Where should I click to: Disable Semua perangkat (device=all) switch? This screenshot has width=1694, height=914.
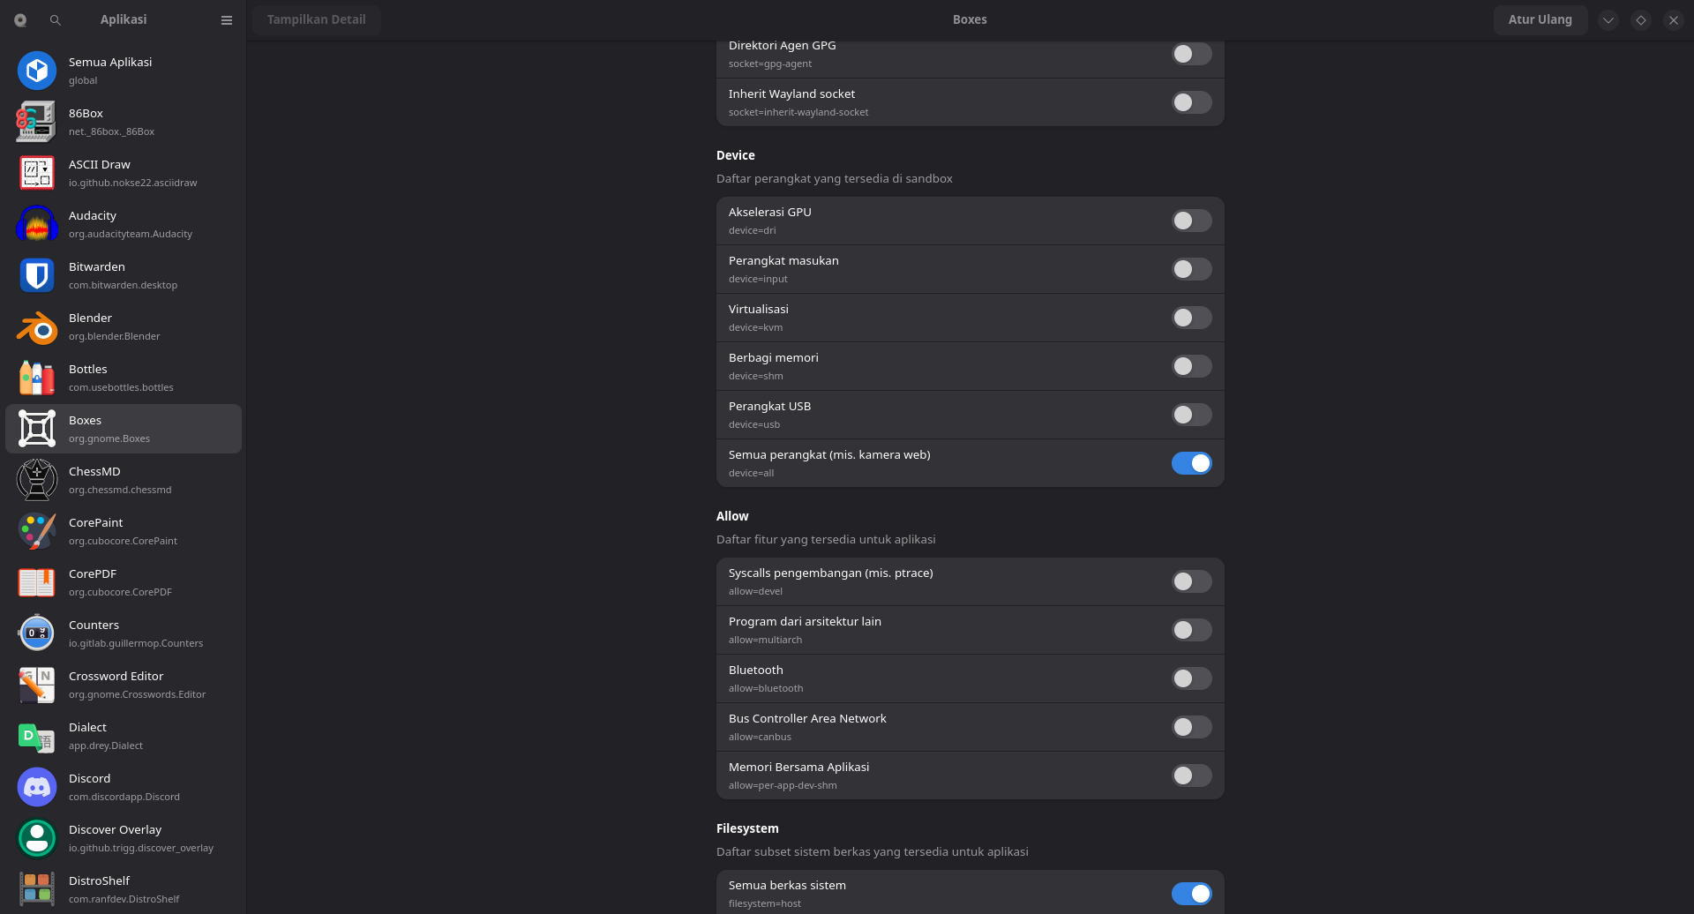tap(1191, 463)
